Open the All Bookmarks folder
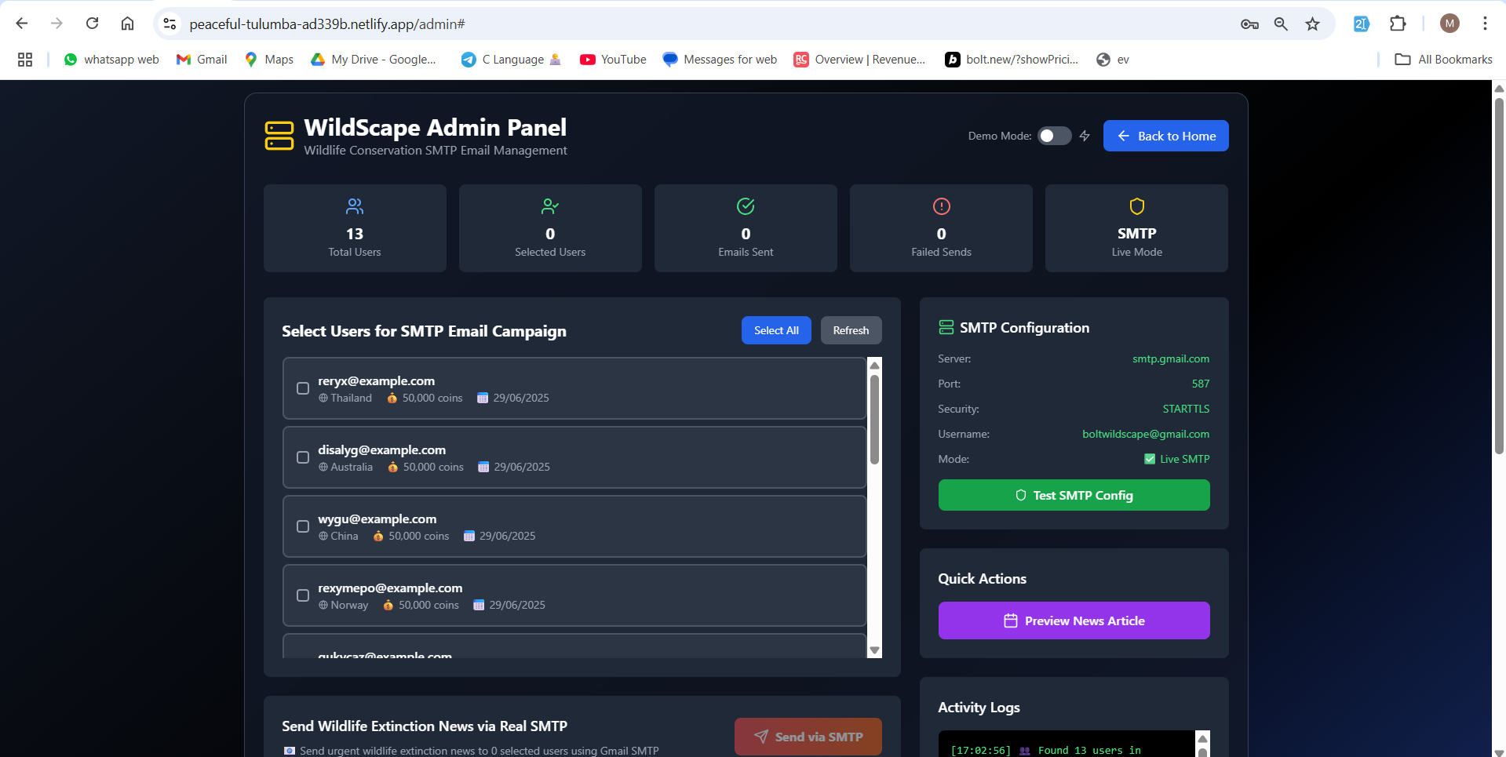The image size is (1506, 757). (x=1443, y=60)
